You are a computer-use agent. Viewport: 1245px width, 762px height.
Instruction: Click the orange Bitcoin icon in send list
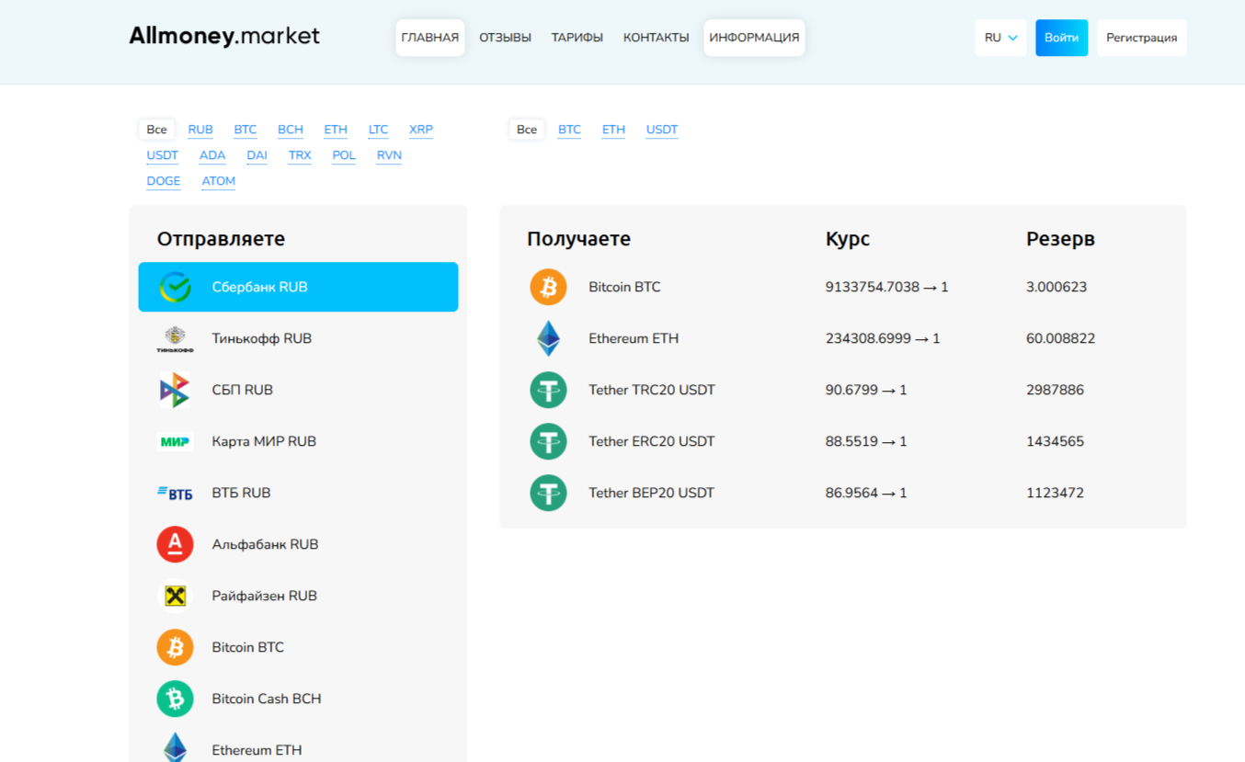[175, 647]
